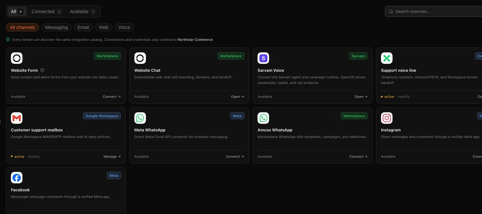Viewport: 482px width, 214px height.
Task: Filter channels by Voice
Action: [x=124, y=27]
